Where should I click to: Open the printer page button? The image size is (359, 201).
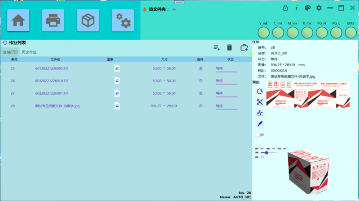click(53, 21)
